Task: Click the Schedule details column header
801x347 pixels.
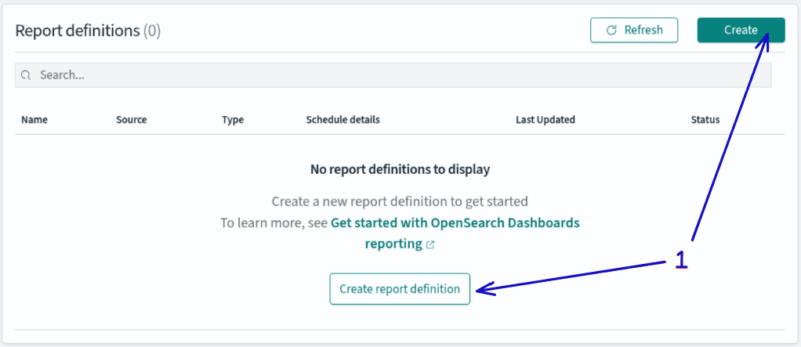Action: point(343,120)
